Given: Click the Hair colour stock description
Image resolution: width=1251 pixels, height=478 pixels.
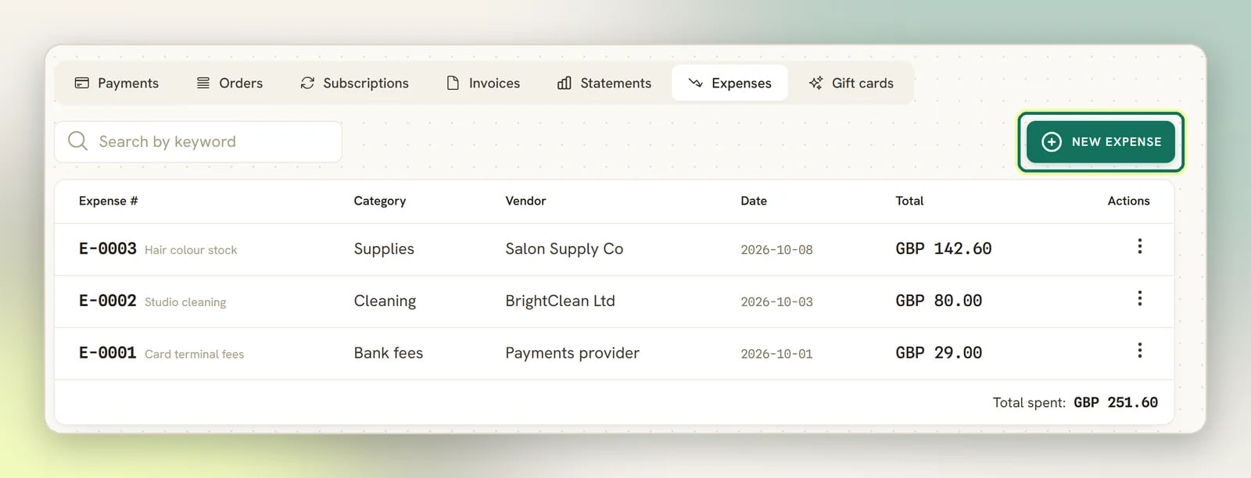Looking at the screenshot, I should click(x=191, y=250).
